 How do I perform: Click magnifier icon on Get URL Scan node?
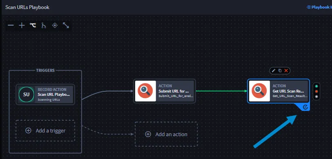point(259,91)
